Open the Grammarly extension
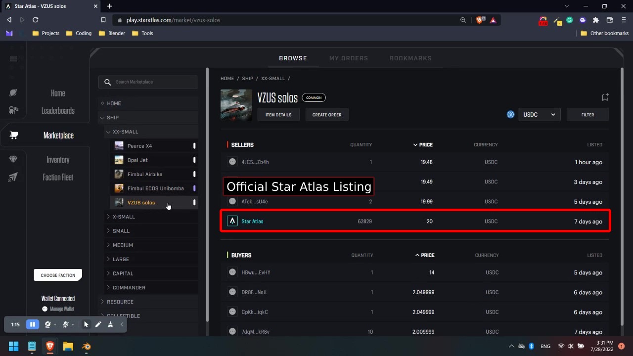 [570, 20]
